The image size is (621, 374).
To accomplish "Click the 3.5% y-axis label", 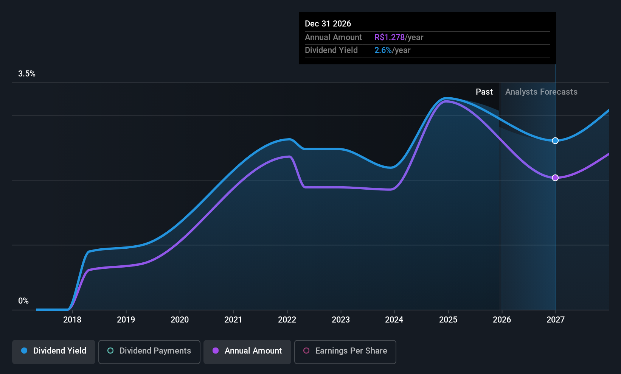I will 27,74.
